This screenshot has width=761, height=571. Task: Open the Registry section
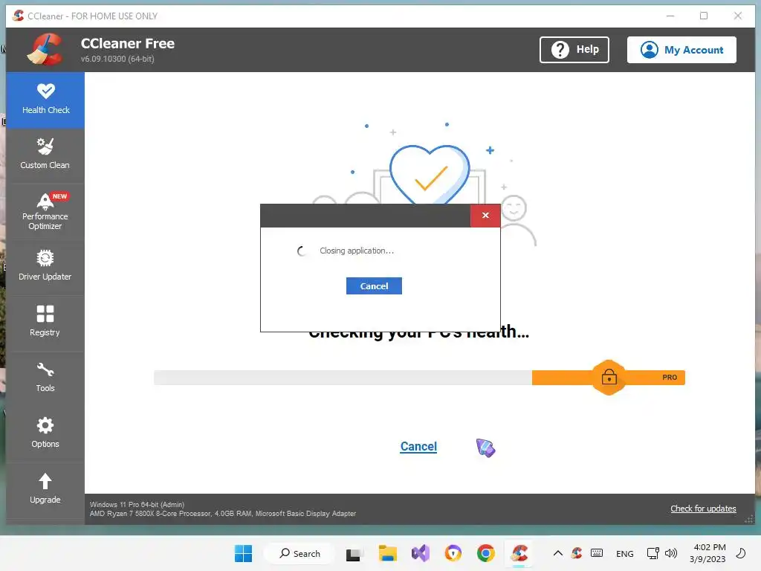point(45,323)
